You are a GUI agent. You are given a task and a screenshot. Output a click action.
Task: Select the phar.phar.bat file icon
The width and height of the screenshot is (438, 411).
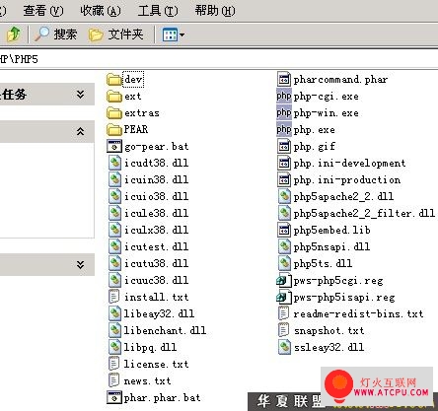point(114,397)
